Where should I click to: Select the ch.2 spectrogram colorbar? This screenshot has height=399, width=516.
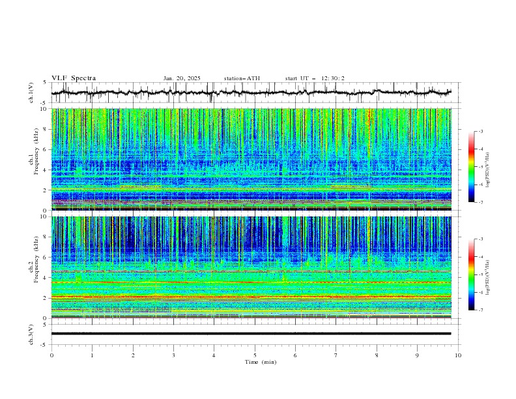click(x=471, y=274)
